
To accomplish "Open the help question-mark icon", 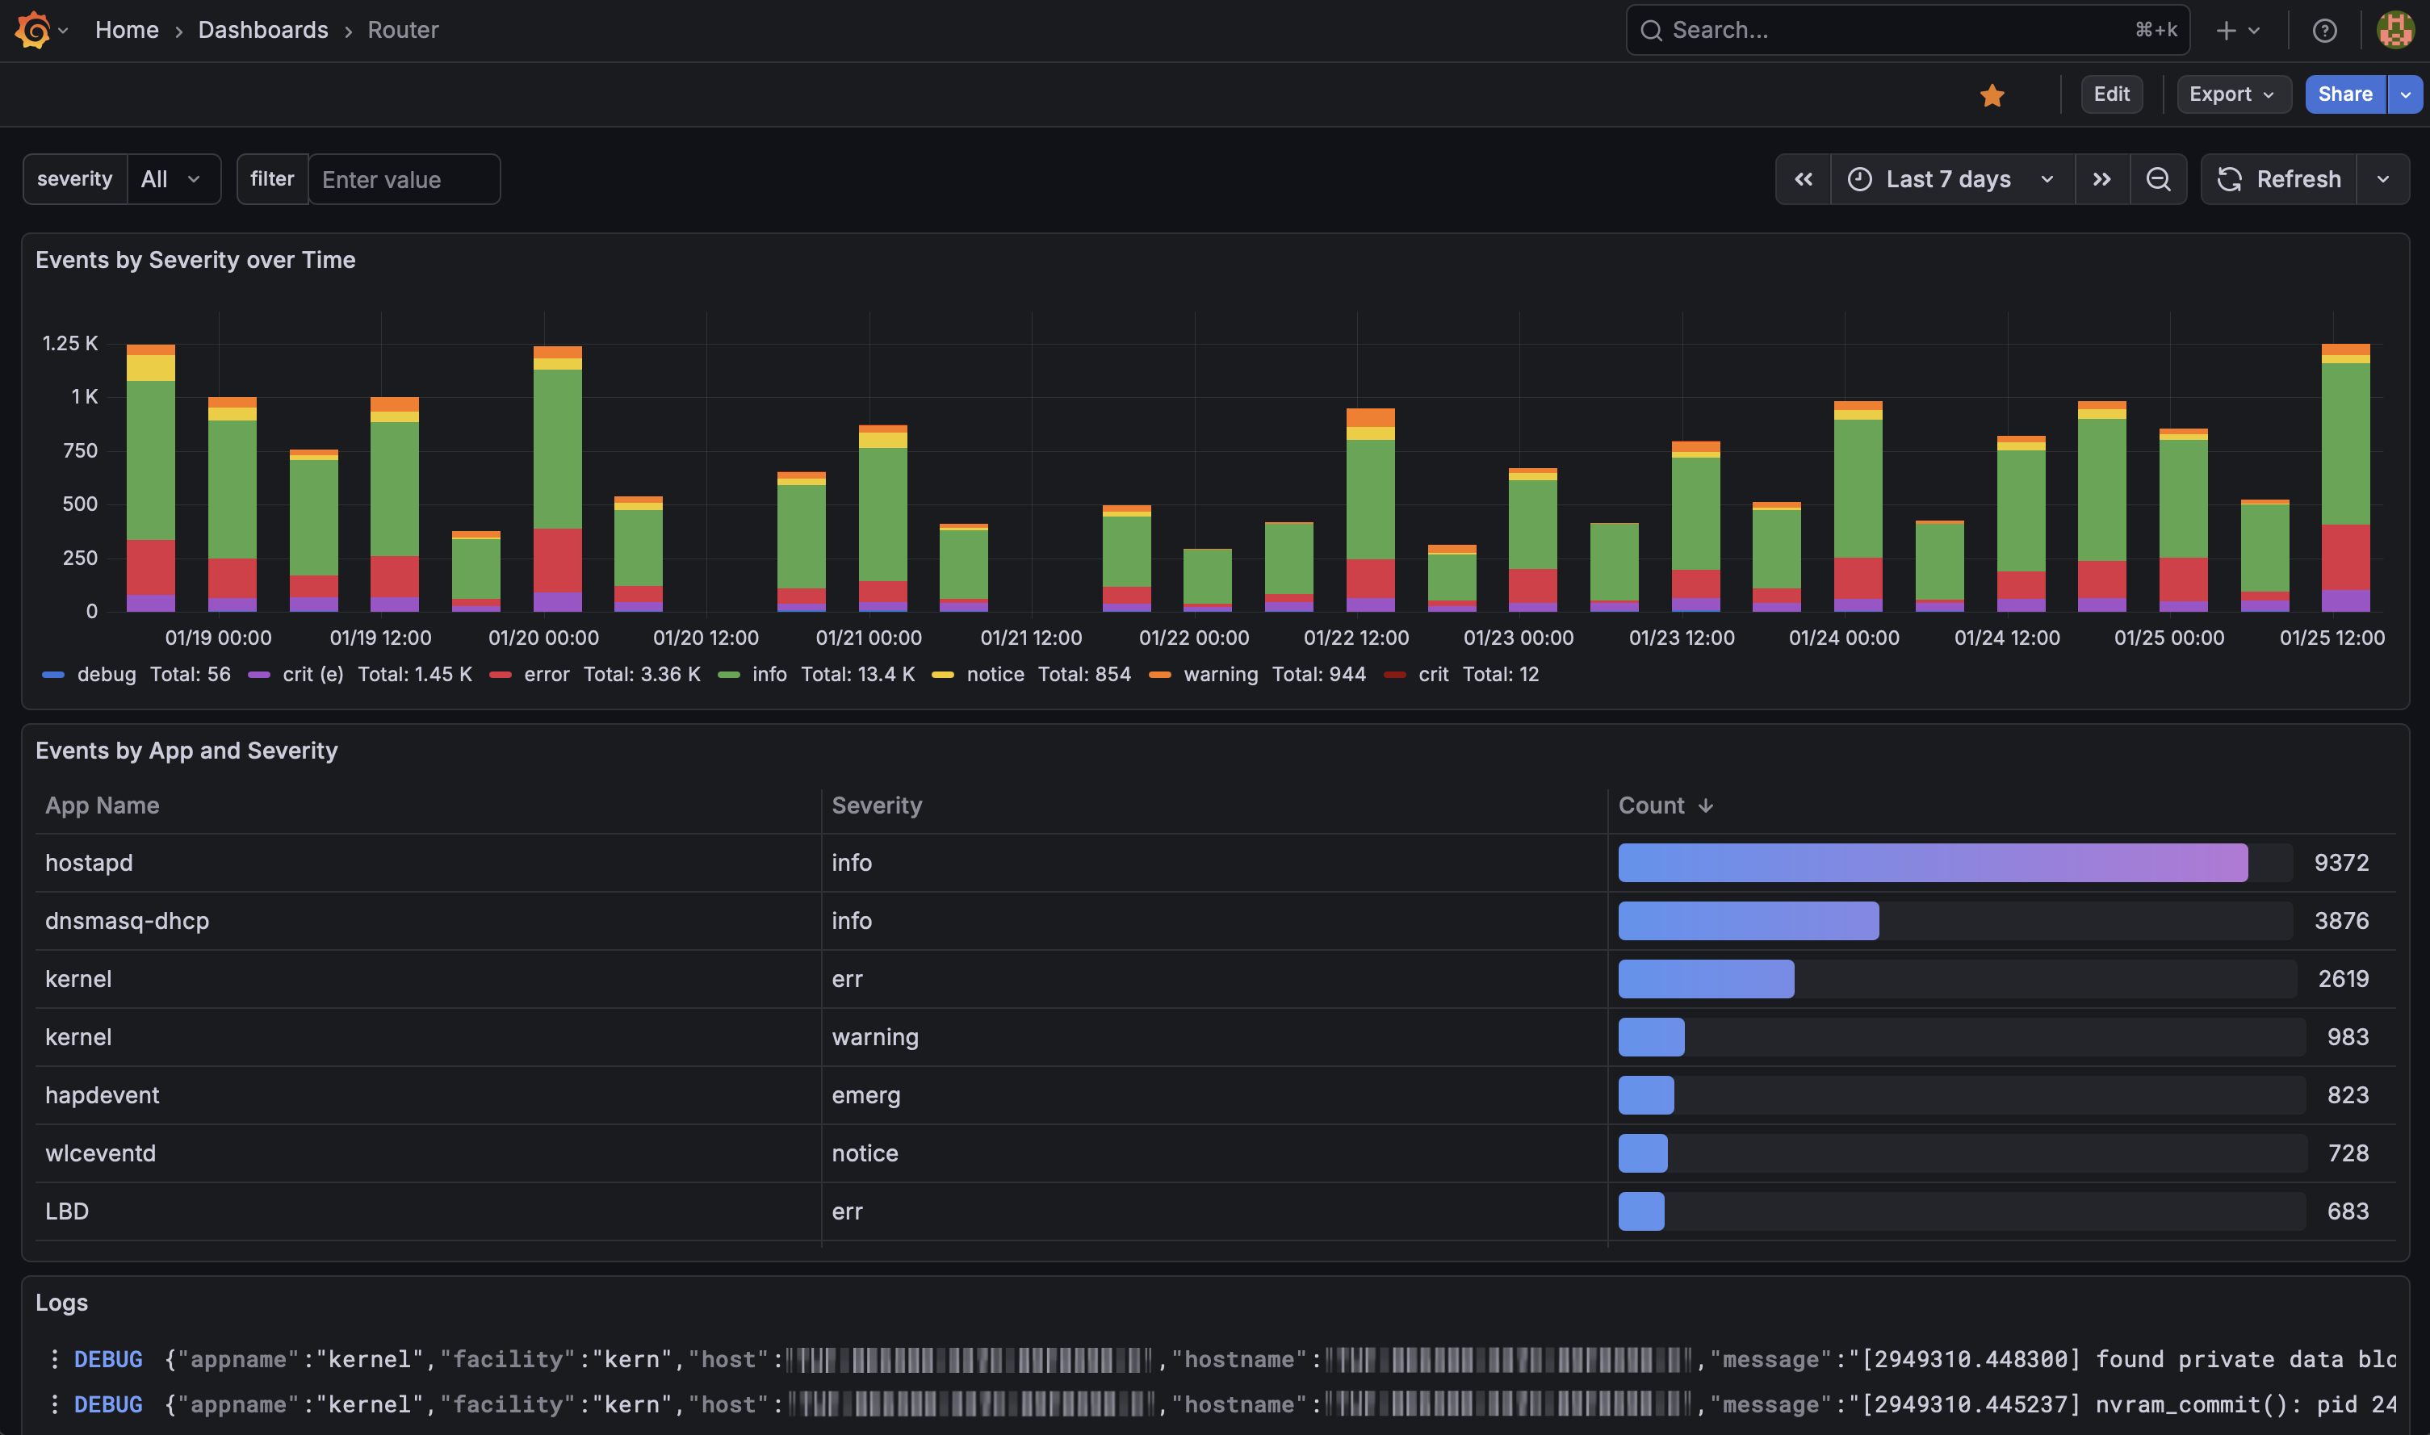I will (x=2323, y=31).
